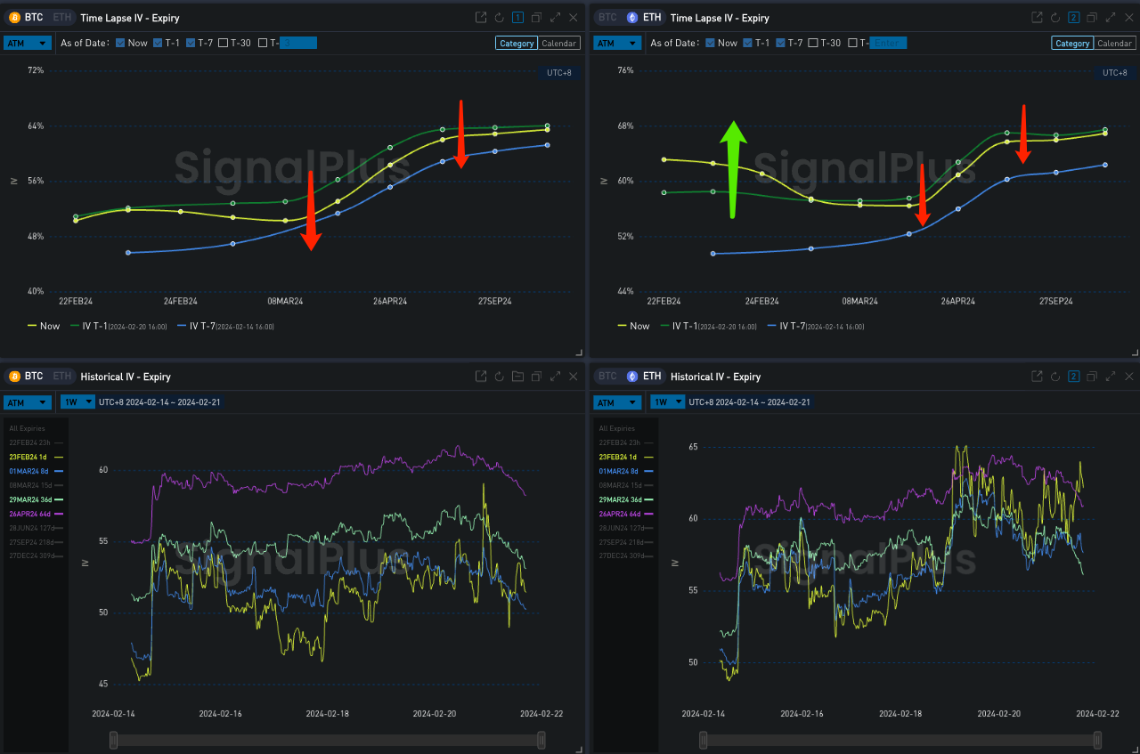Switch to Calendar view in BTC Time Lapse
The image size is (1140, 754).
[x=559, y=43]
